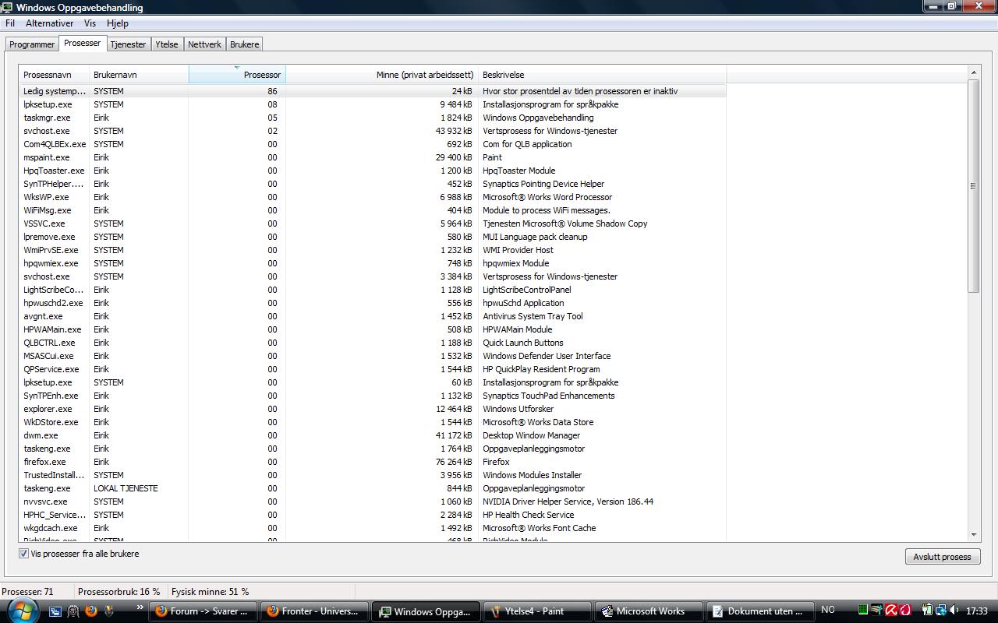The width and height of the screenshot is (998, 623).
Task: Click Avslutt prosess button
Action: 942,557
